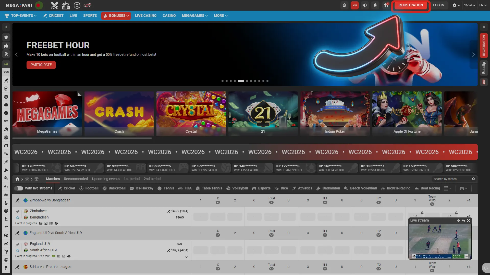Click the vertical REGISTRATION side button
Screen dimensions: 490x275
click(x=484, y=46)
